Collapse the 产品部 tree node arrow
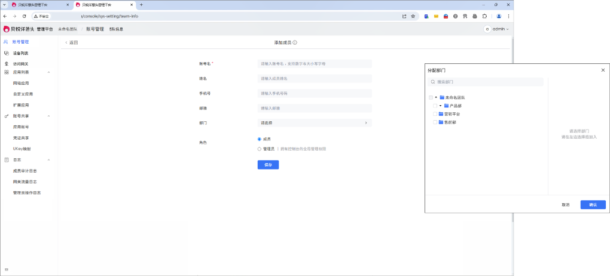Screen dimensions: 610x276 coord(440,106)
